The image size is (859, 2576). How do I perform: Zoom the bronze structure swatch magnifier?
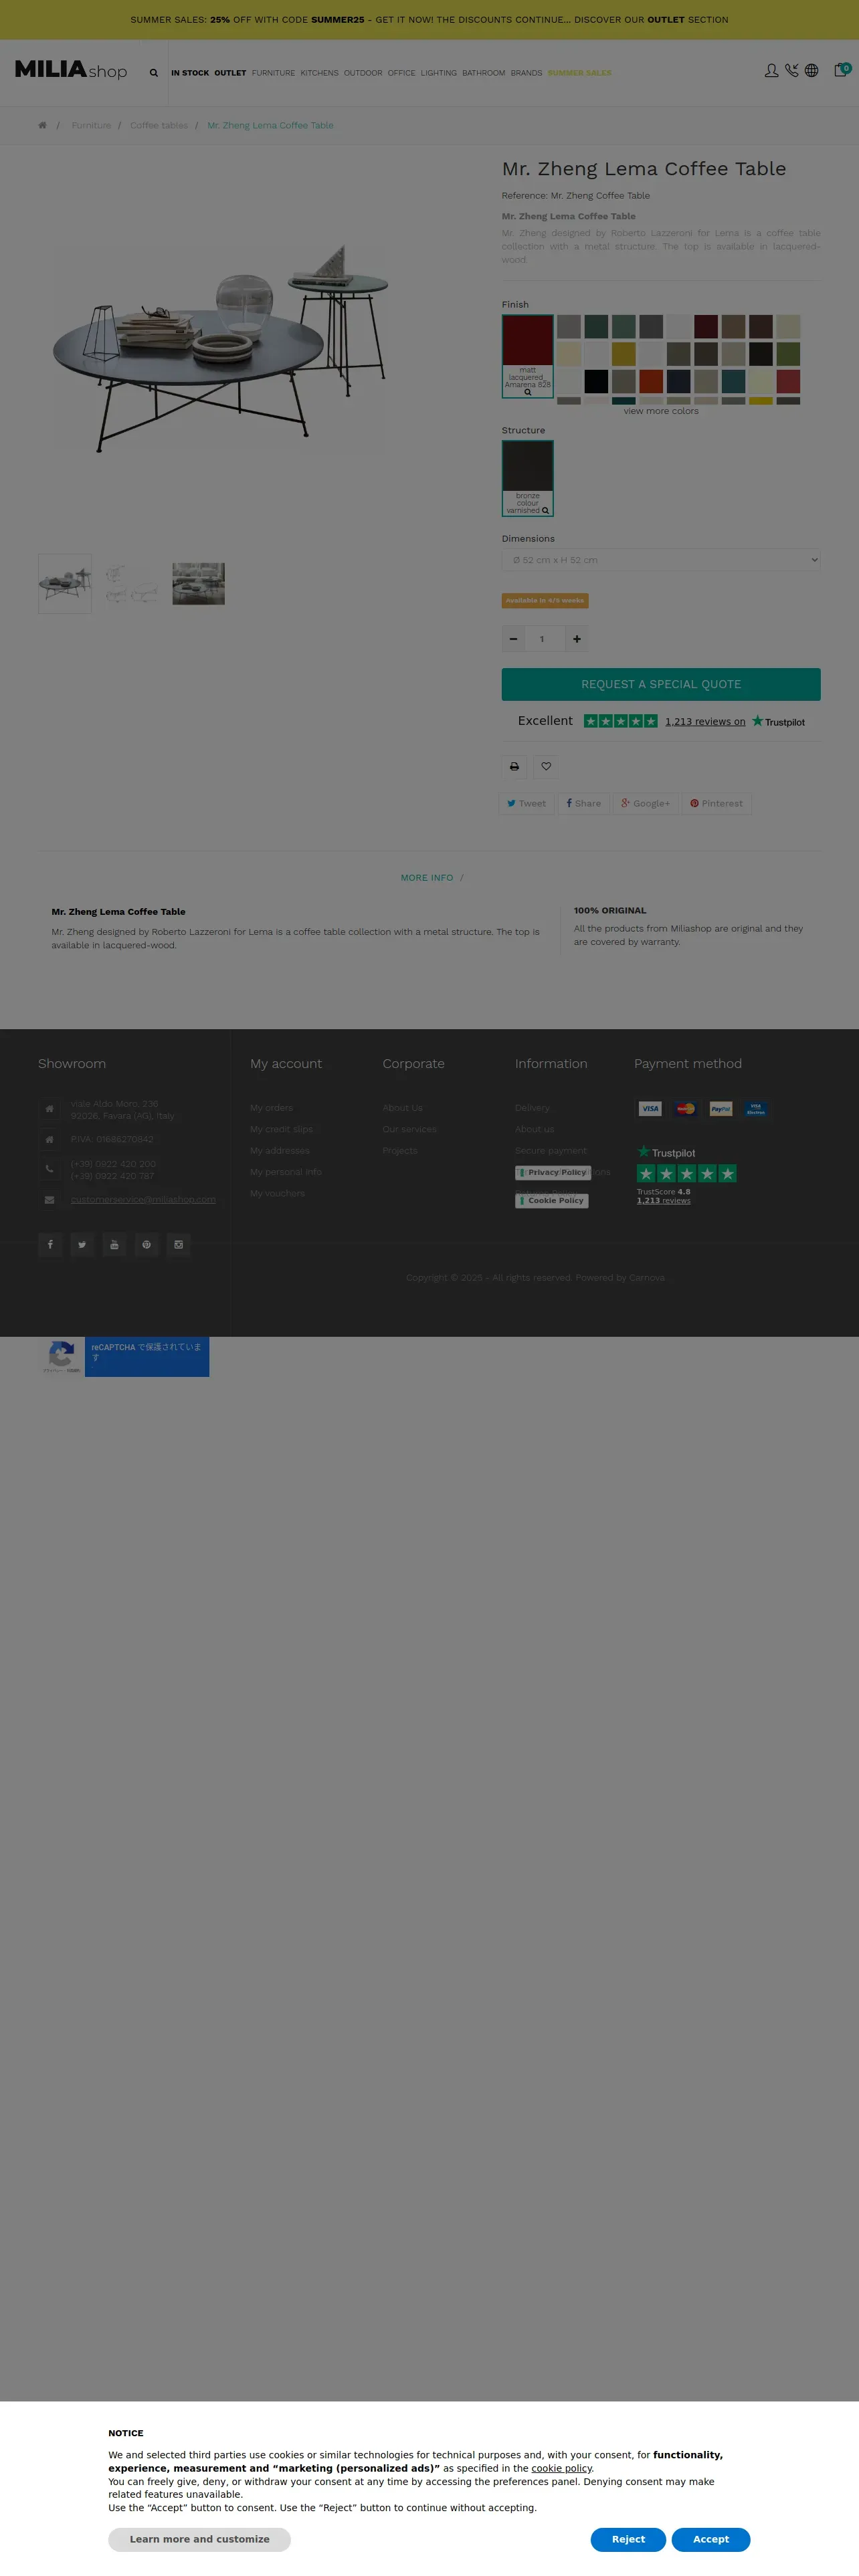point(545,510)
